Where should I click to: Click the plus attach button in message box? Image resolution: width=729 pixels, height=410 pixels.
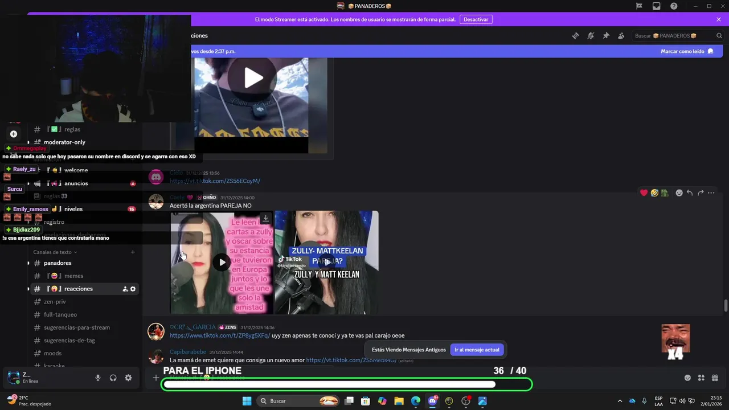155,378
